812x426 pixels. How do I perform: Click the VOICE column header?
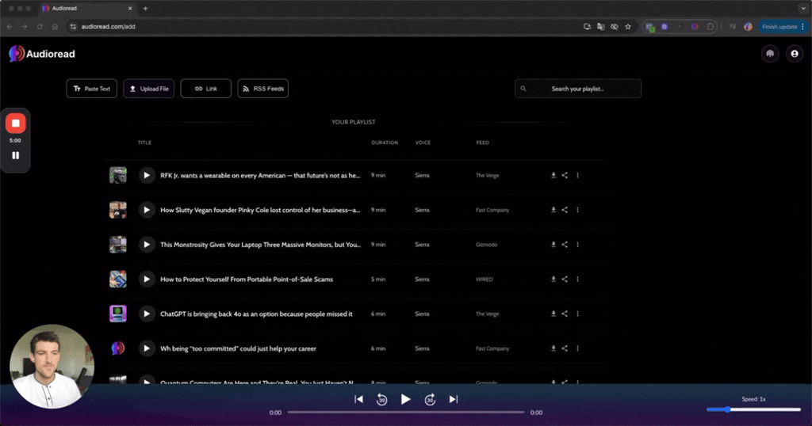pos(423,143)
